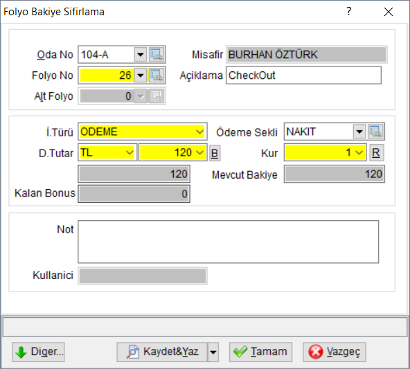Click the Folyo No label
410x369 pixels.
click(x=53, y=75)
